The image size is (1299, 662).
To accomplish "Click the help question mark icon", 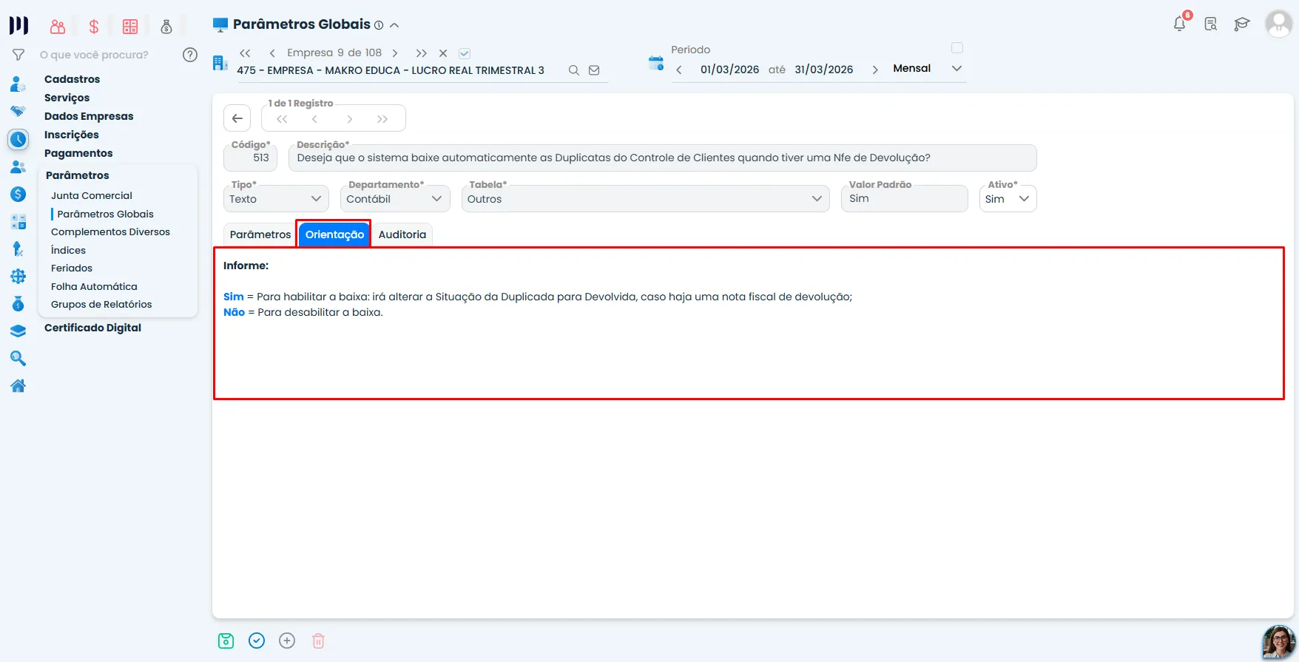I will click(190, 55).
